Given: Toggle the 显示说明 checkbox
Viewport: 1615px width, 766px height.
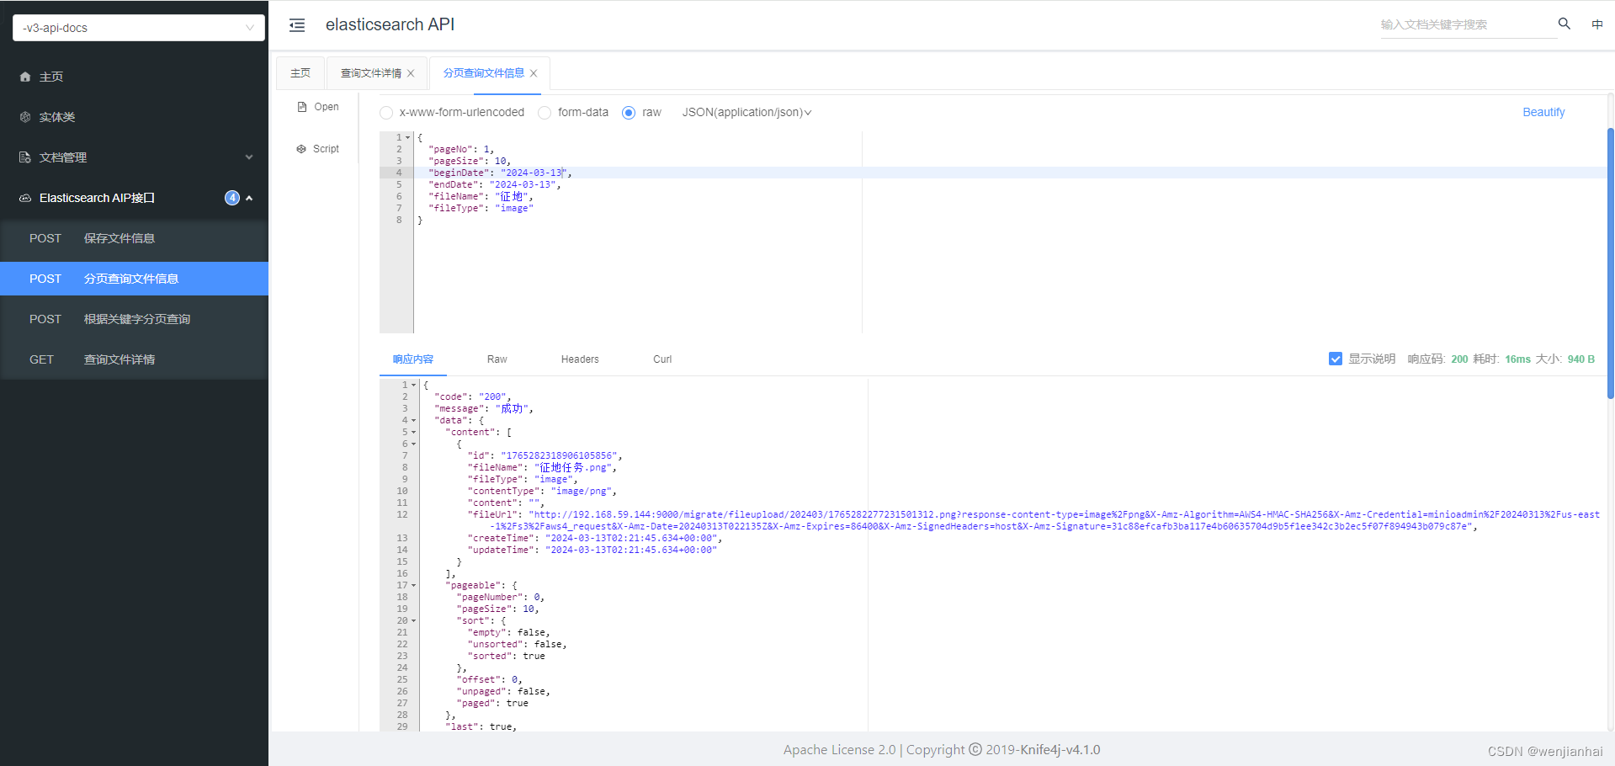Looking at the screenshot, I should pyautogui.click(x=1336, y=359).
